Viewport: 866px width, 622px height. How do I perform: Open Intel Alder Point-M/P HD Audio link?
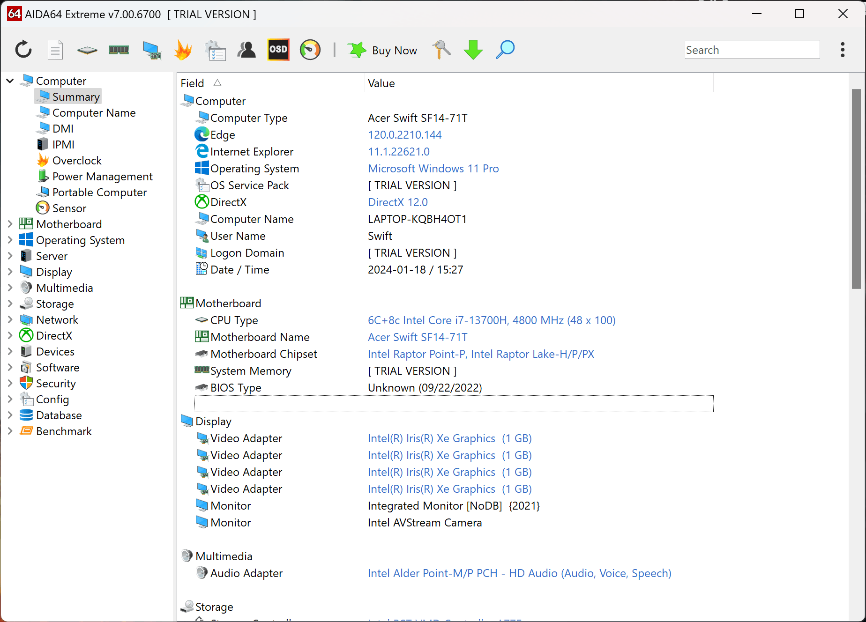click(x=519, y=573)
